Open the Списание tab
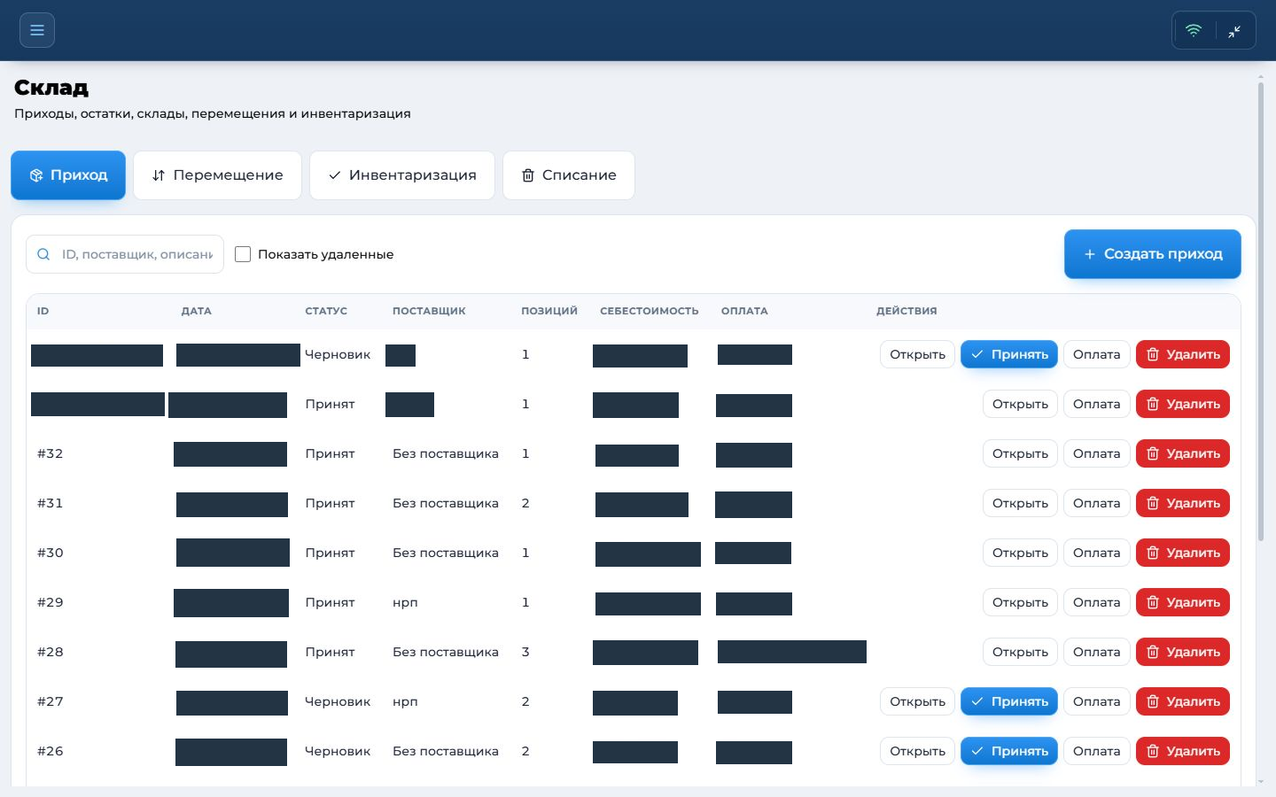 tap(569, 175)
